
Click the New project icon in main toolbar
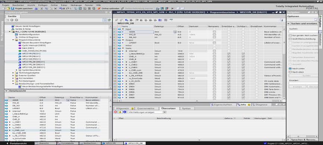[4, 9]
